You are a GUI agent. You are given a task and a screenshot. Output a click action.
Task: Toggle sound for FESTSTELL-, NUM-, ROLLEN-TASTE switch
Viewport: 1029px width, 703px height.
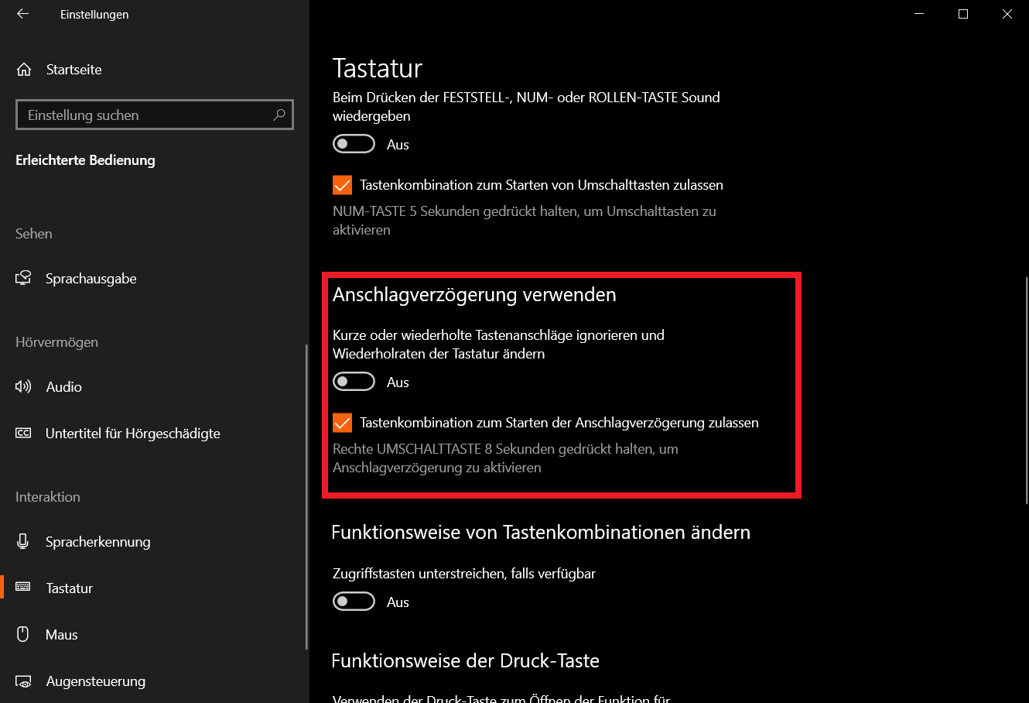pos(354,144)
